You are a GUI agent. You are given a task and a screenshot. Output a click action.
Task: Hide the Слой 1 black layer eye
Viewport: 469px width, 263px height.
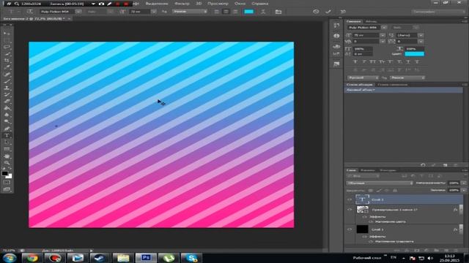click(350, 229)
